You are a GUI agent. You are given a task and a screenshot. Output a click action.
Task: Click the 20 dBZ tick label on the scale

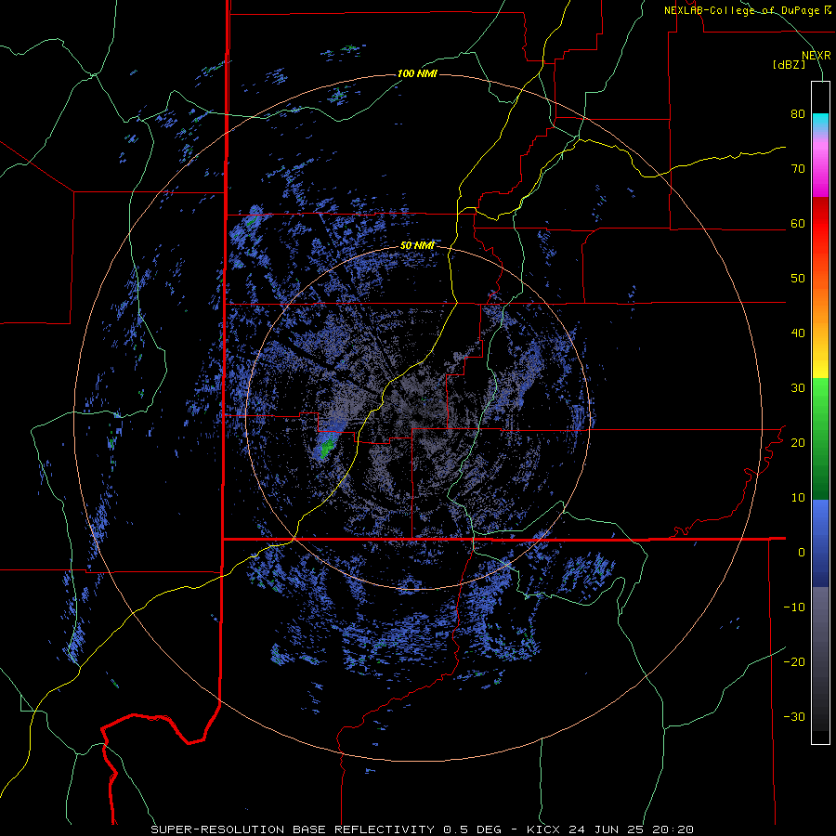tap(798, 443)
